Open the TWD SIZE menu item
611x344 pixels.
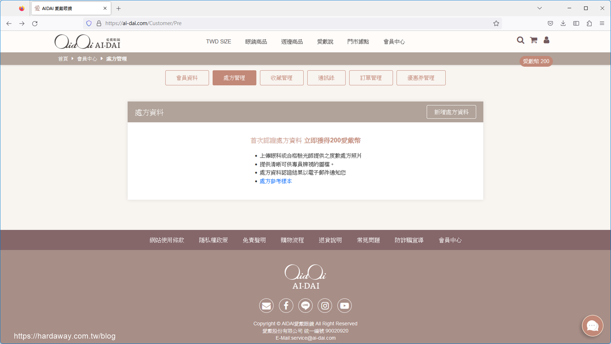coord(218,42)
